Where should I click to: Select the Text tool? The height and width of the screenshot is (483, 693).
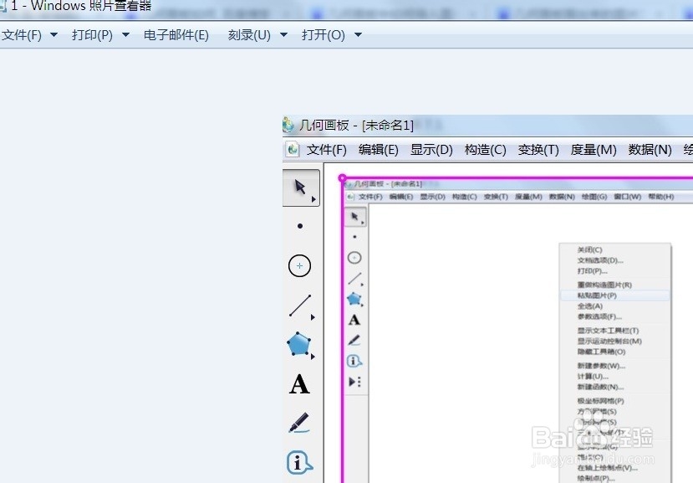click(298, 384)
